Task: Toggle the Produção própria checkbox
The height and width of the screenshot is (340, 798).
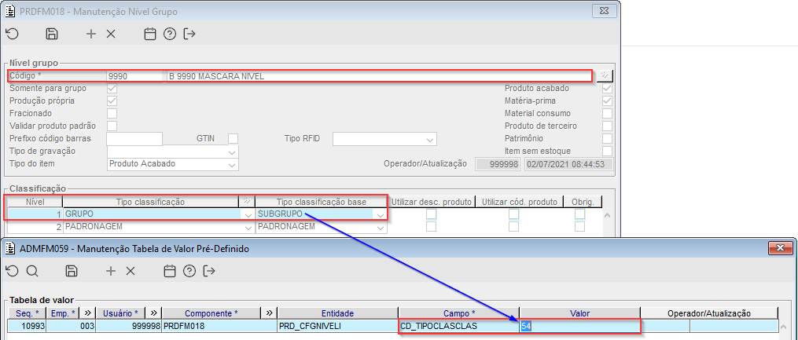Action: click(112, 101)
